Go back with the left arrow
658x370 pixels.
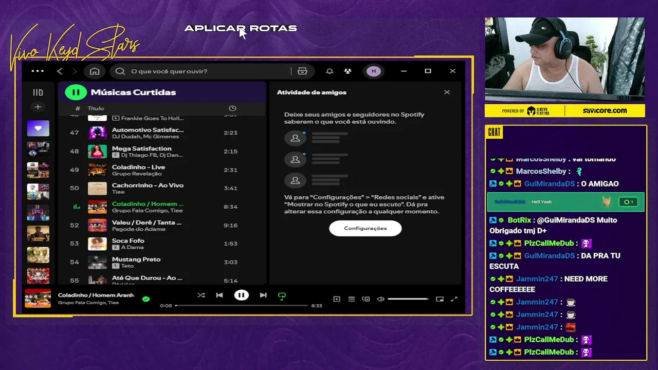coord(60,71)
